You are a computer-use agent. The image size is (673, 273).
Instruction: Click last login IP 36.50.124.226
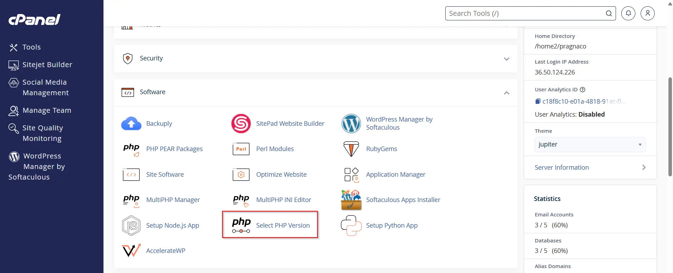pos(555,72)
